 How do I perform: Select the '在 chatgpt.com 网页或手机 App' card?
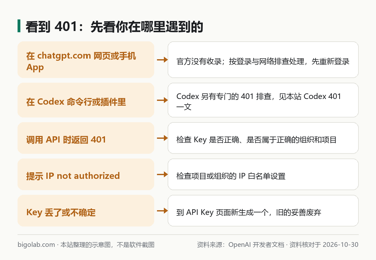tap(86, 60)
